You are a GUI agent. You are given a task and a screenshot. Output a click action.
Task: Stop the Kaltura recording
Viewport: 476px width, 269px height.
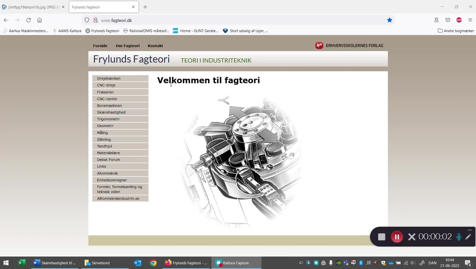tap(382, 237)
